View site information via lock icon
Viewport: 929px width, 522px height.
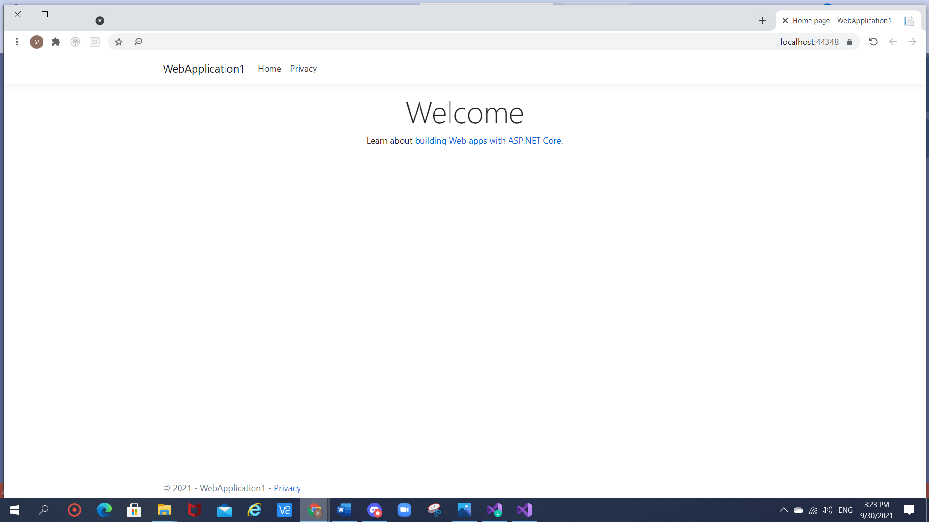coord(849,42)
